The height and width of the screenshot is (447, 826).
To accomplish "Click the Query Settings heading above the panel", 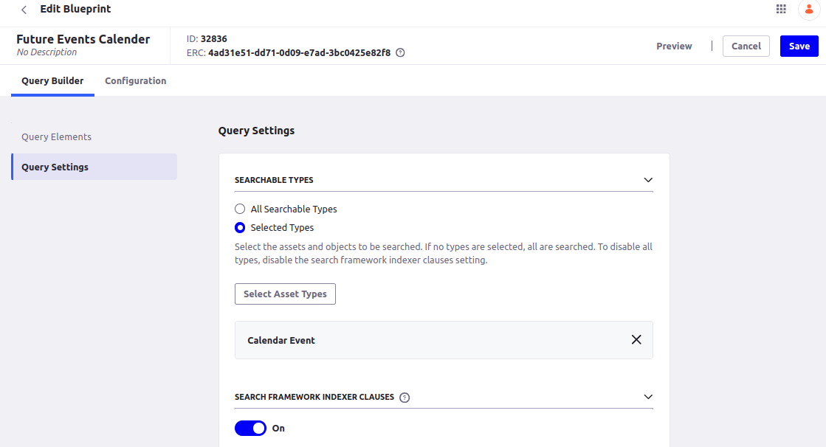I will pos(257,131).
